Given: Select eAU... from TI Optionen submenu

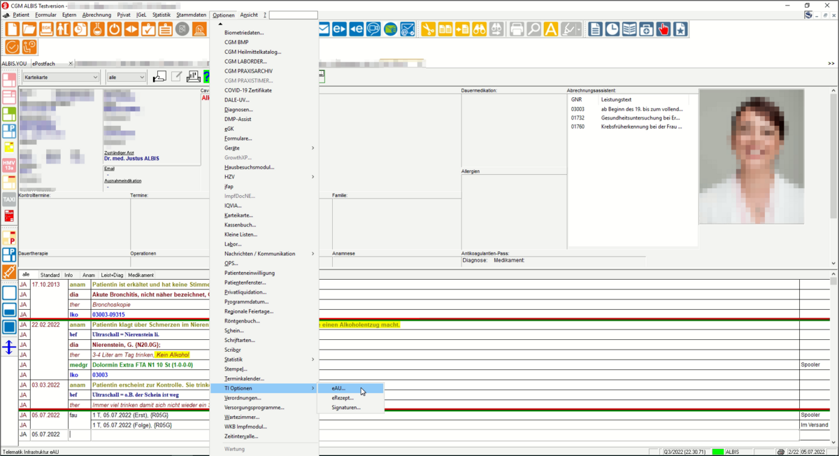Looking at the screenshot, I should click(351, 388).
